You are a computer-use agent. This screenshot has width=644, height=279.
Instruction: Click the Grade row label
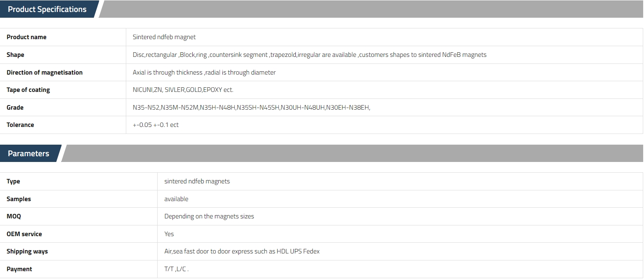coord(15,108)
